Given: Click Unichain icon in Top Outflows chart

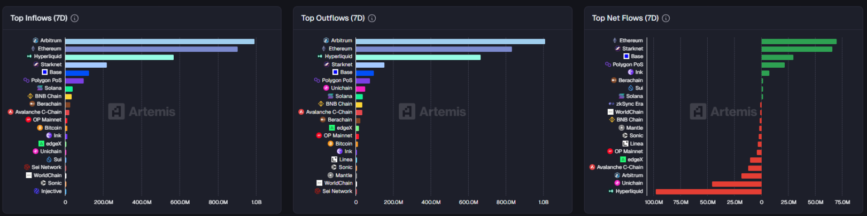Looking at the screenshot, I should pyautogui.click(x=326, y=88).
